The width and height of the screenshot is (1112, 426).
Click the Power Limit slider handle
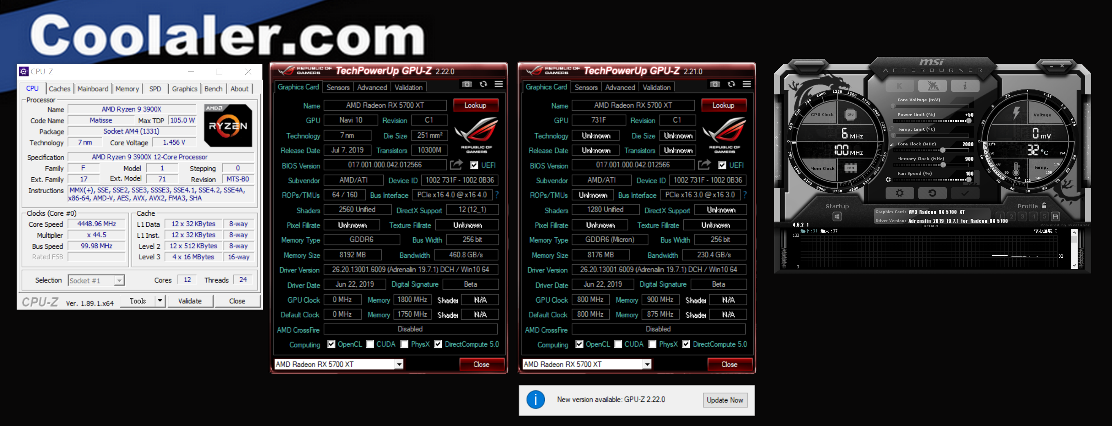969,121
